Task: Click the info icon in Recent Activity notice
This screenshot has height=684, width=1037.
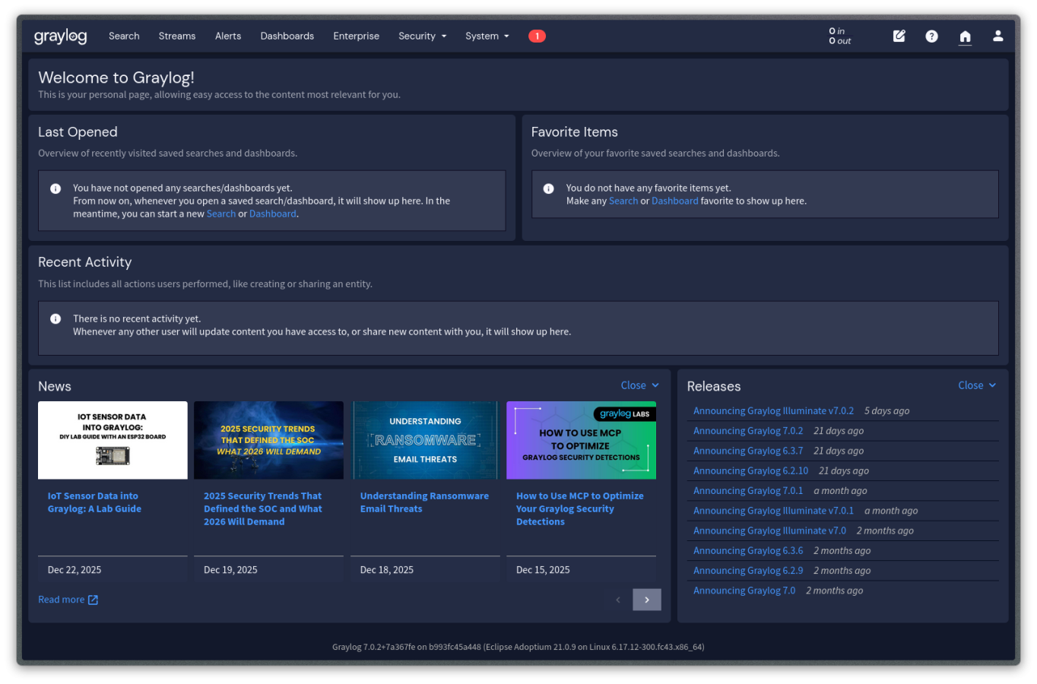Action: point(55,318)
